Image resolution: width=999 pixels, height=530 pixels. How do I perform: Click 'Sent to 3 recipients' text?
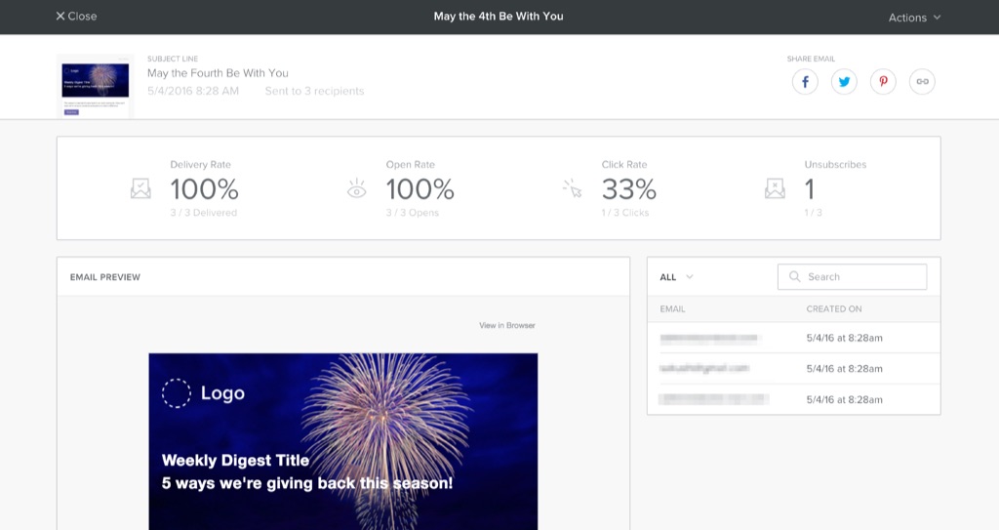(315, 91)
